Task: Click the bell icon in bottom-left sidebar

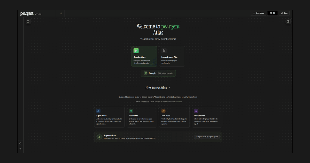Action: (20, 143)
